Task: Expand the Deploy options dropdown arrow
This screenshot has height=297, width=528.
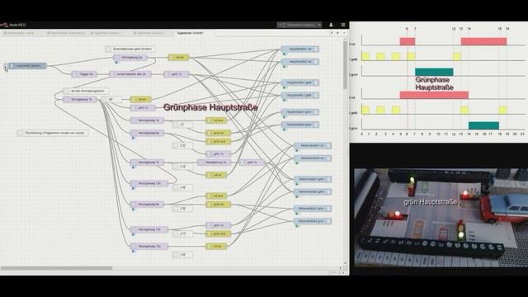Action: pos(319,25)
